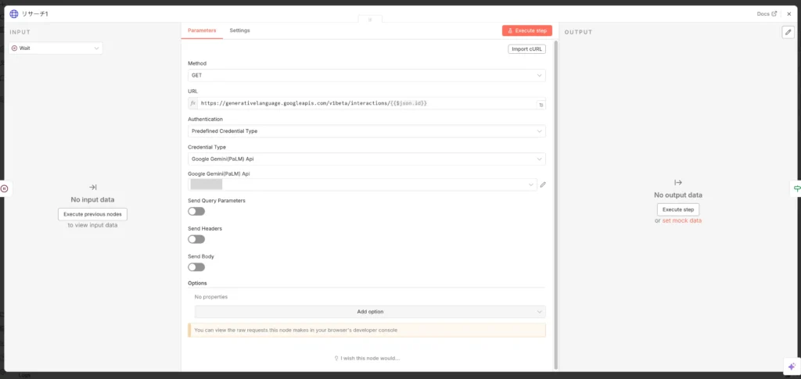
Task: Switch to the Settings tab
Action: (239, 30)
